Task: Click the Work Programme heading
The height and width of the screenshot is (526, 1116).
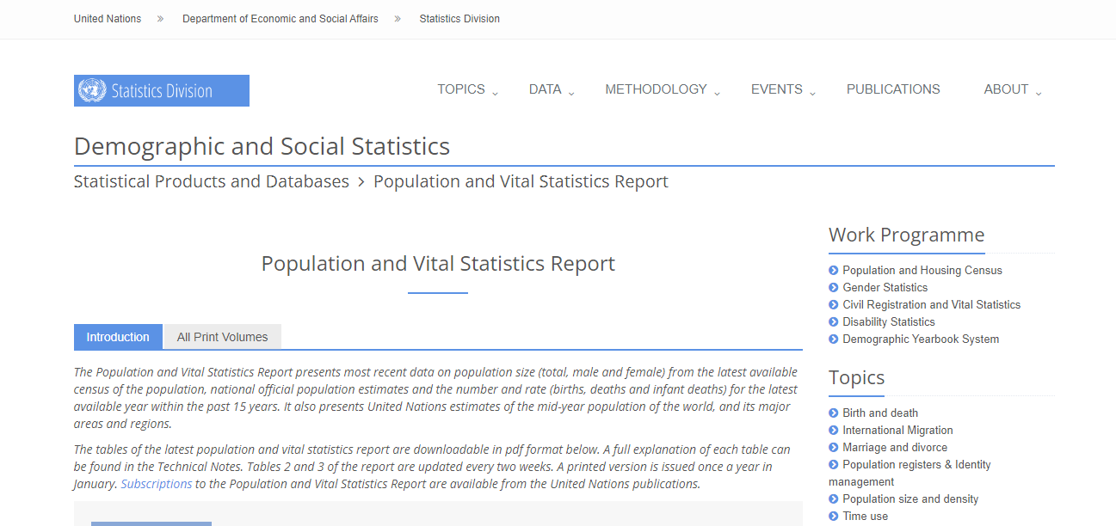Action: point(906,235)
